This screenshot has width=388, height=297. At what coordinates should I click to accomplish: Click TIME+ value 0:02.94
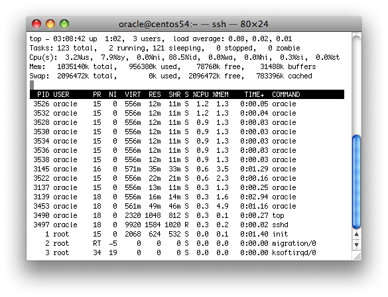click(254, 197)
